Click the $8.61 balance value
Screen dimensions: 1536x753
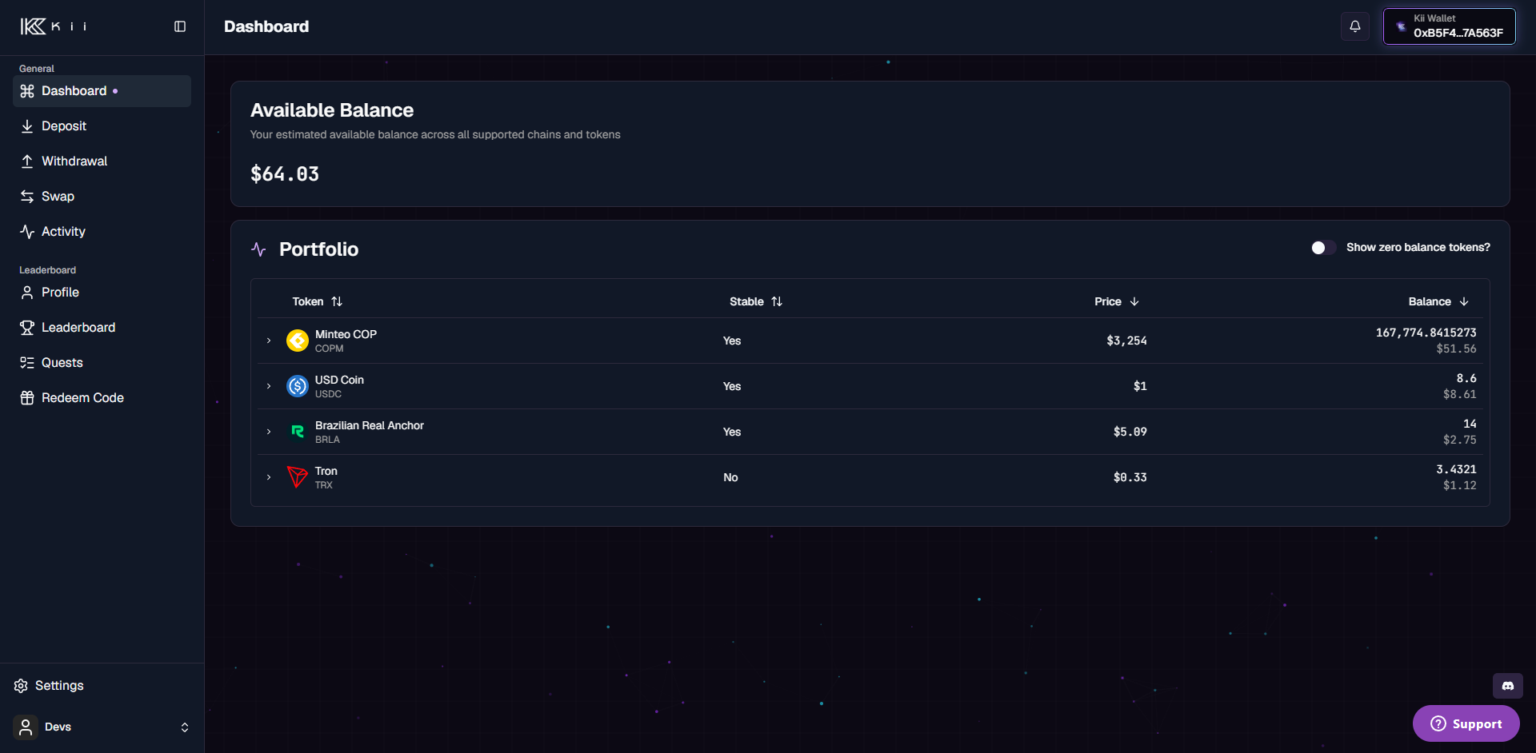pyautogui.click(x=1460, y=394)
